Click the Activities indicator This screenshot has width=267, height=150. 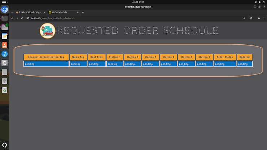click(x=5, y=2)
